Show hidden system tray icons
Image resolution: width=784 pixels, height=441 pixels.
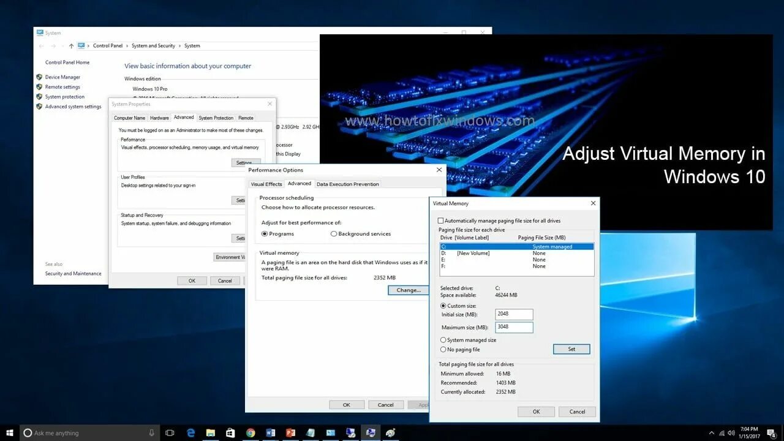tap(711, 434)
